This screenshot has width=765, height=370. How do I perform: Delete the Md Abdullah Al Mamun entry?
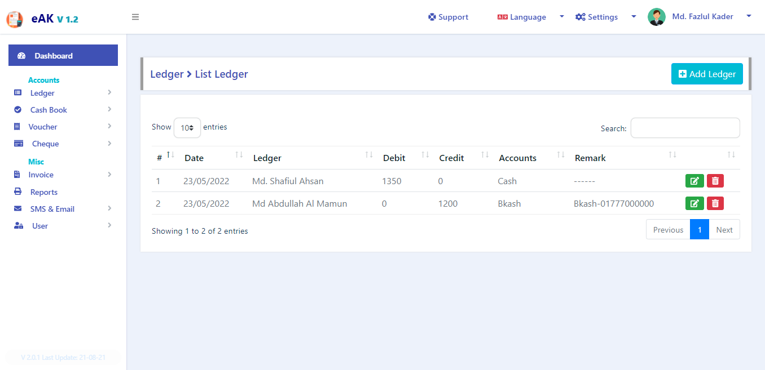pos(715,203)
